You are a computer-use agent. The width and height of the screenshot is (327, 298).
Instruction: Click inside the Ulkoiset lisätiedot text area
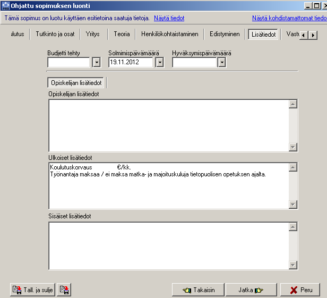coord(168,186)
